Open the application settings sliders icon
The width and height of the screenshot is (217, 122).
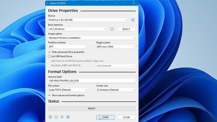click(x=62, y=117)
